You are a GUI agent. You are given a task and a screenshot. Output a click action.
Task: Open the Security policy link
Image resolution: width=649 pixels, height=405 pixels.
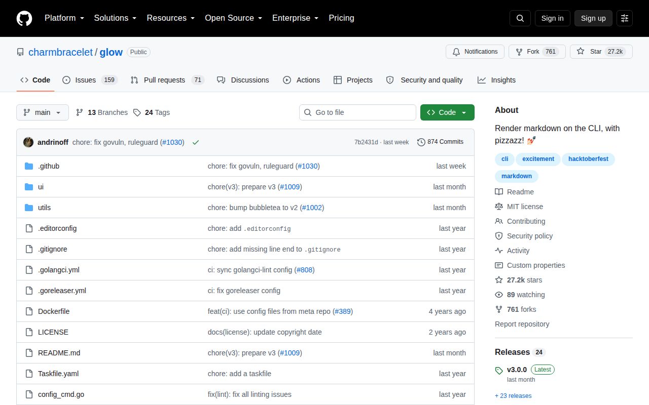pos(524,236)
